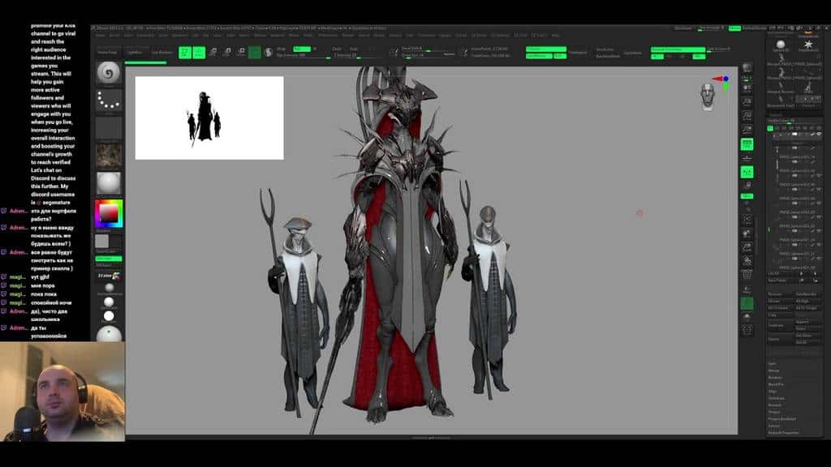Open LightBox browser
831x467 pixels.
(x=135, y=52)
